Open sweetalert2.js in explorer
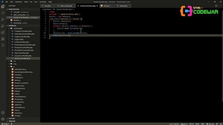The height and width of the screenshot is (125, 223). pos(20,108)
